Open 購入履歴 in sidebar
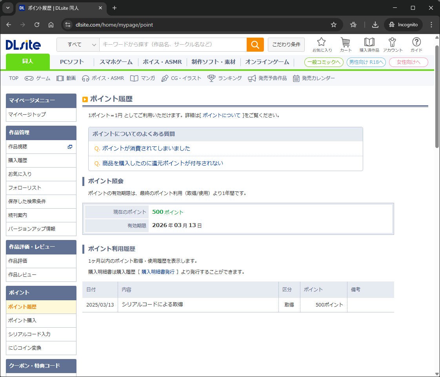The height and width of the screenshot is (377, 440). click(41, 161)
